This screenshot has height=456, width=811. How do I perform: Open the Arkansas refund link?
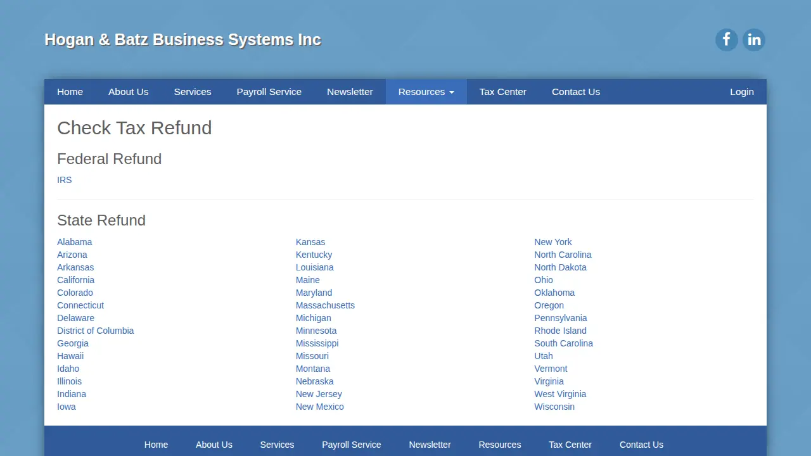pyautogui.click(x=75, y=267)
